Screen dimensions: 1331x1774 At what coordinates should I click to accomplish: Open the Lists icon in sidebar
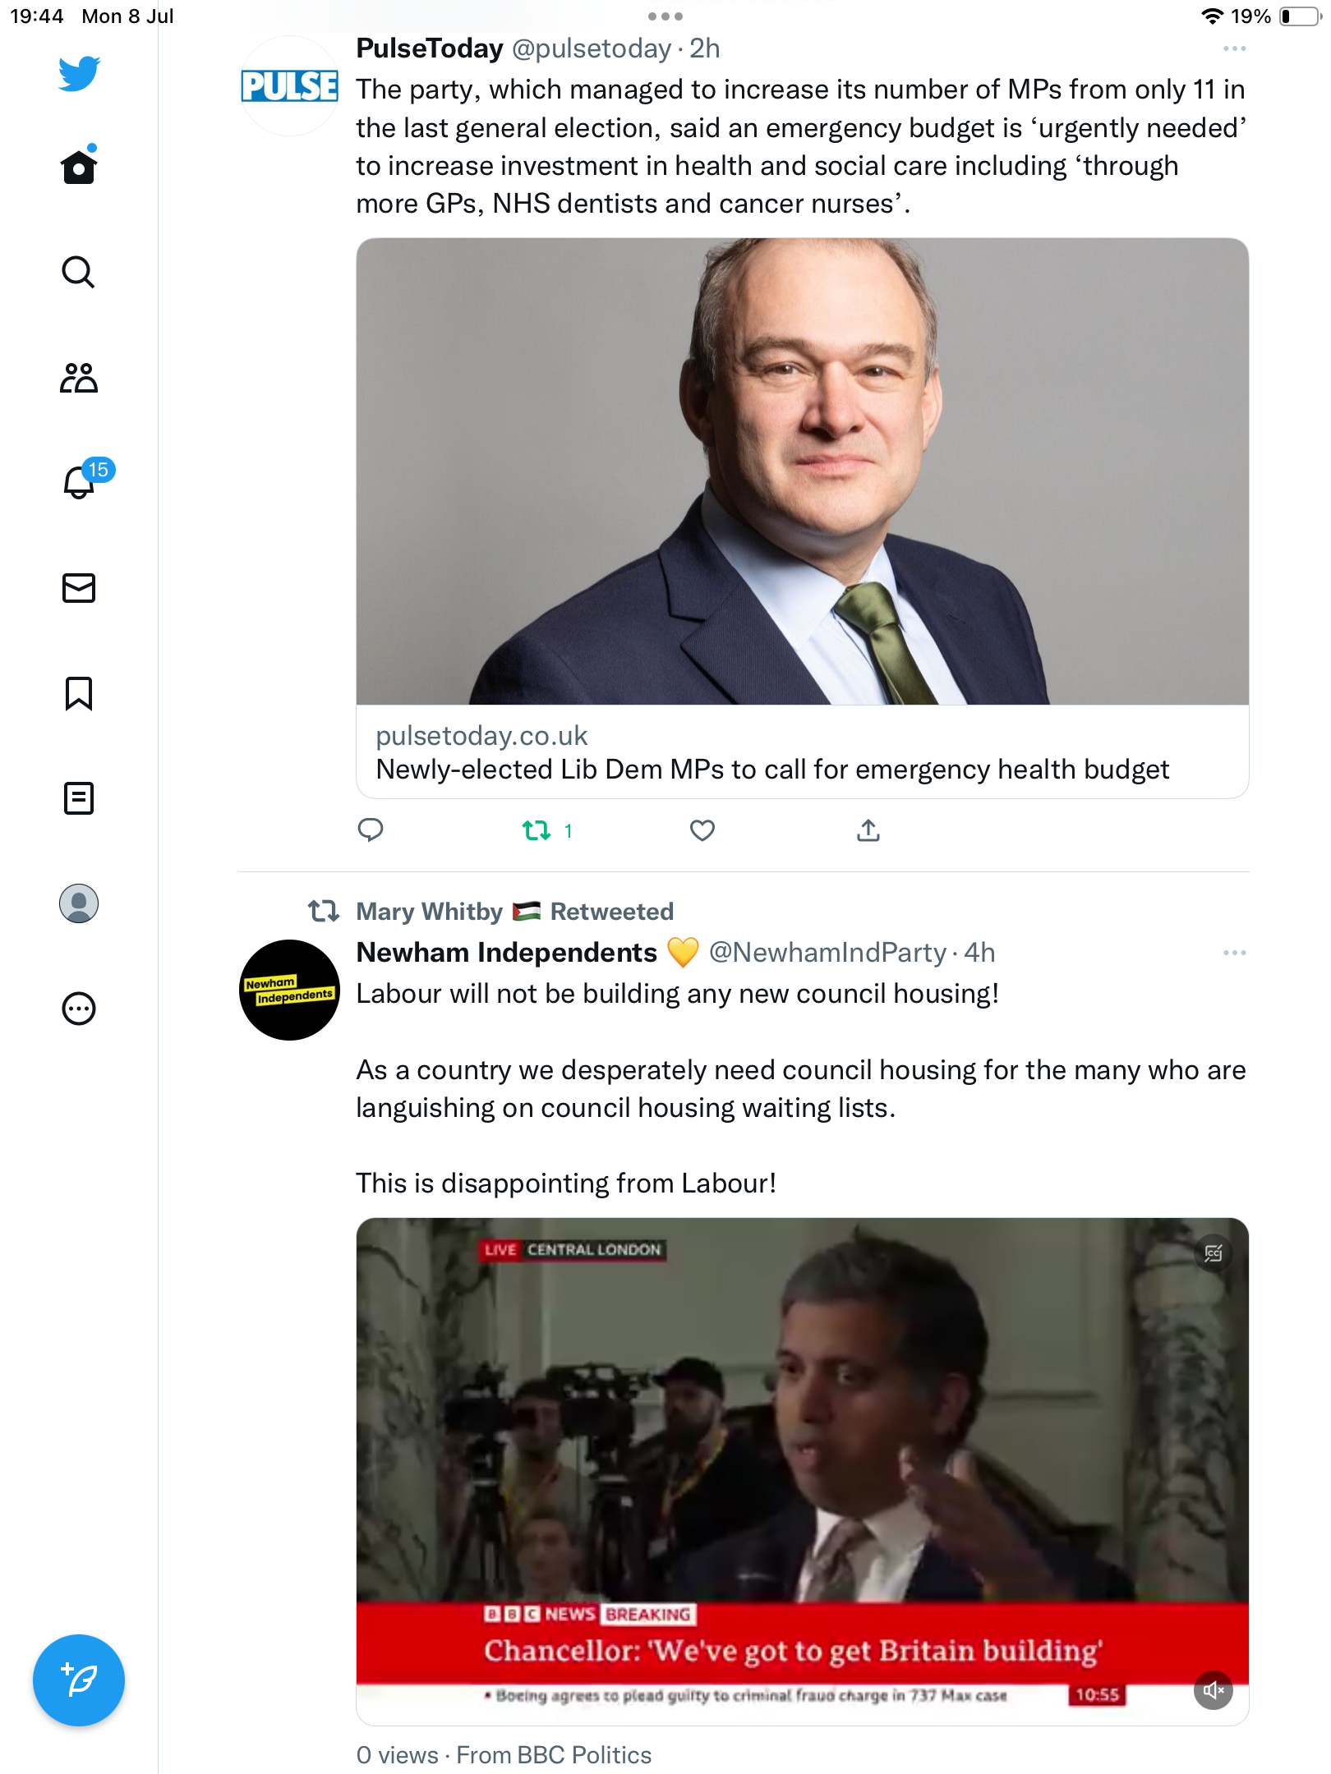tap(79, 798)
